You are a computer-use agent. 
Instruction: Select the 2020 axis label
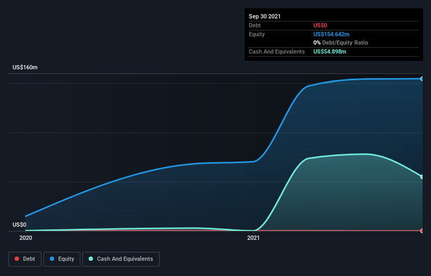(x=26, y=238)
